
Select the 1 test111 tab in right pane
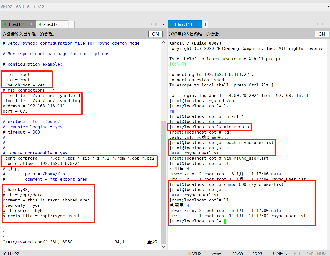click(185, 24)
